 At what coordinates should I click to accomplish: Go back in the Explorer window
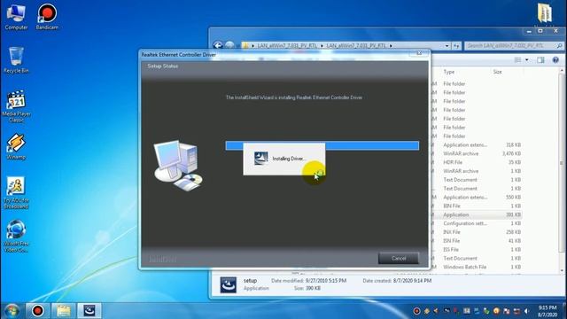[218, 45]
